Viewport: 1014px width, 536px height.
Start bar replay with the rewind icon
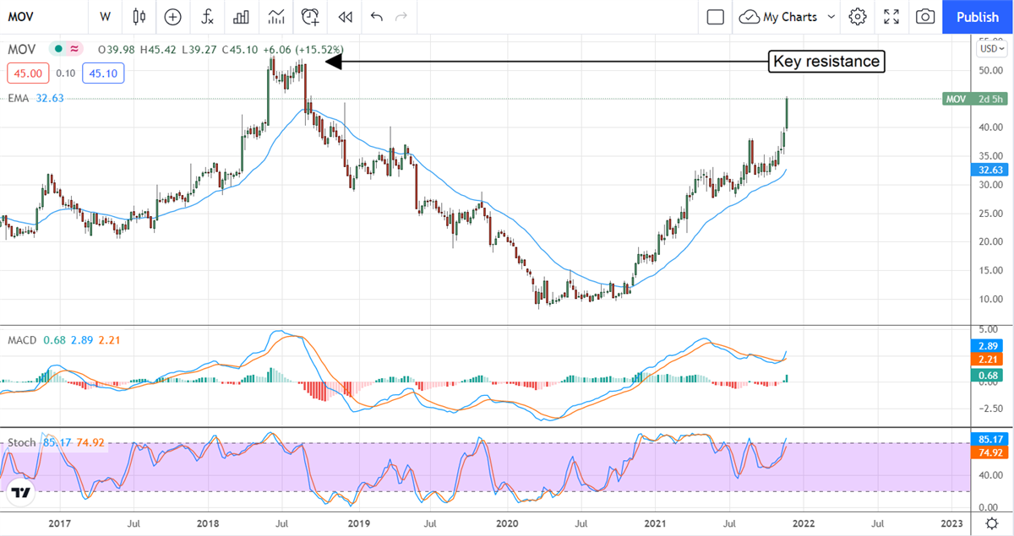[345, 16]
